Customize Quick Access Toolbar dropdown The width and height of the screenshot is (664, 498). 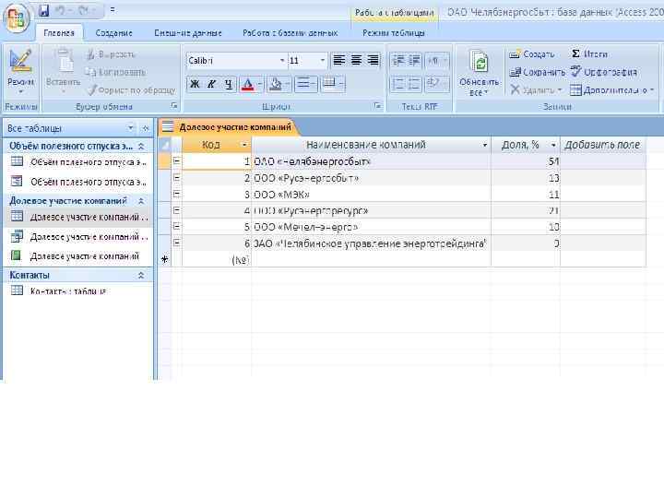pyautogui.click(x=113, y=10)
